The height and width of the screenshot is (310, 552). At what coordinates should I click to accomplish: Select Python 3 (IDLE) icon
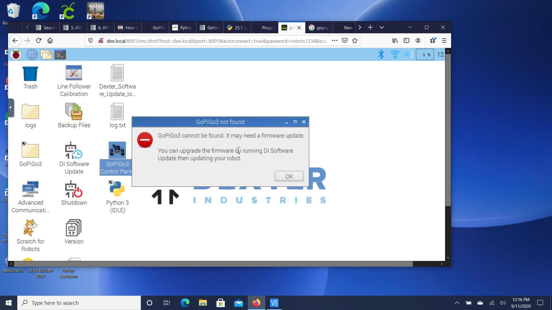coord(117,197)
